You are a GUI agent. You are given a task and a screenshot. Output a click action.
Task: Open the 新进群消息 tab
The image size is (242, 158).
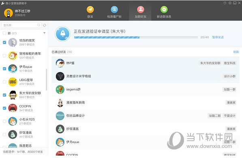164,12
